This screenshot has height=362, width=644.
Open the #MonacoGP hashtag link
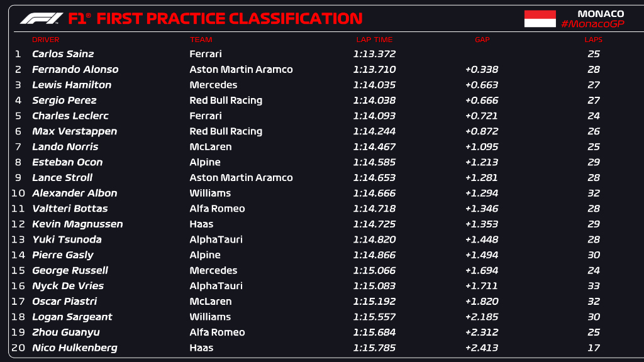click(592, 24)
